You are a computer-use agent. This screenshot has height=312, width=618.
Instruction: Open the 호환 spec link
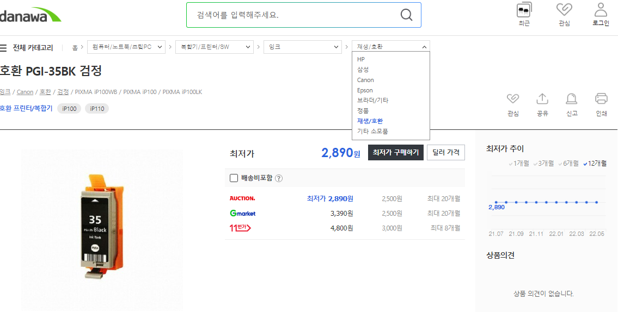pos(45,92)
